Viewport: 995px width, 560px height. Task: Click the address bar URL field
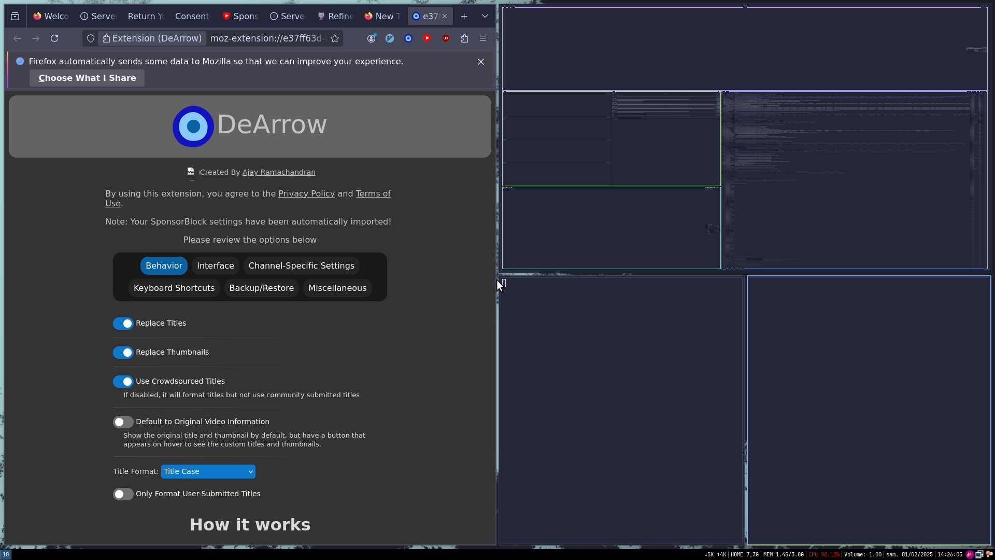(x=267, y=38)
